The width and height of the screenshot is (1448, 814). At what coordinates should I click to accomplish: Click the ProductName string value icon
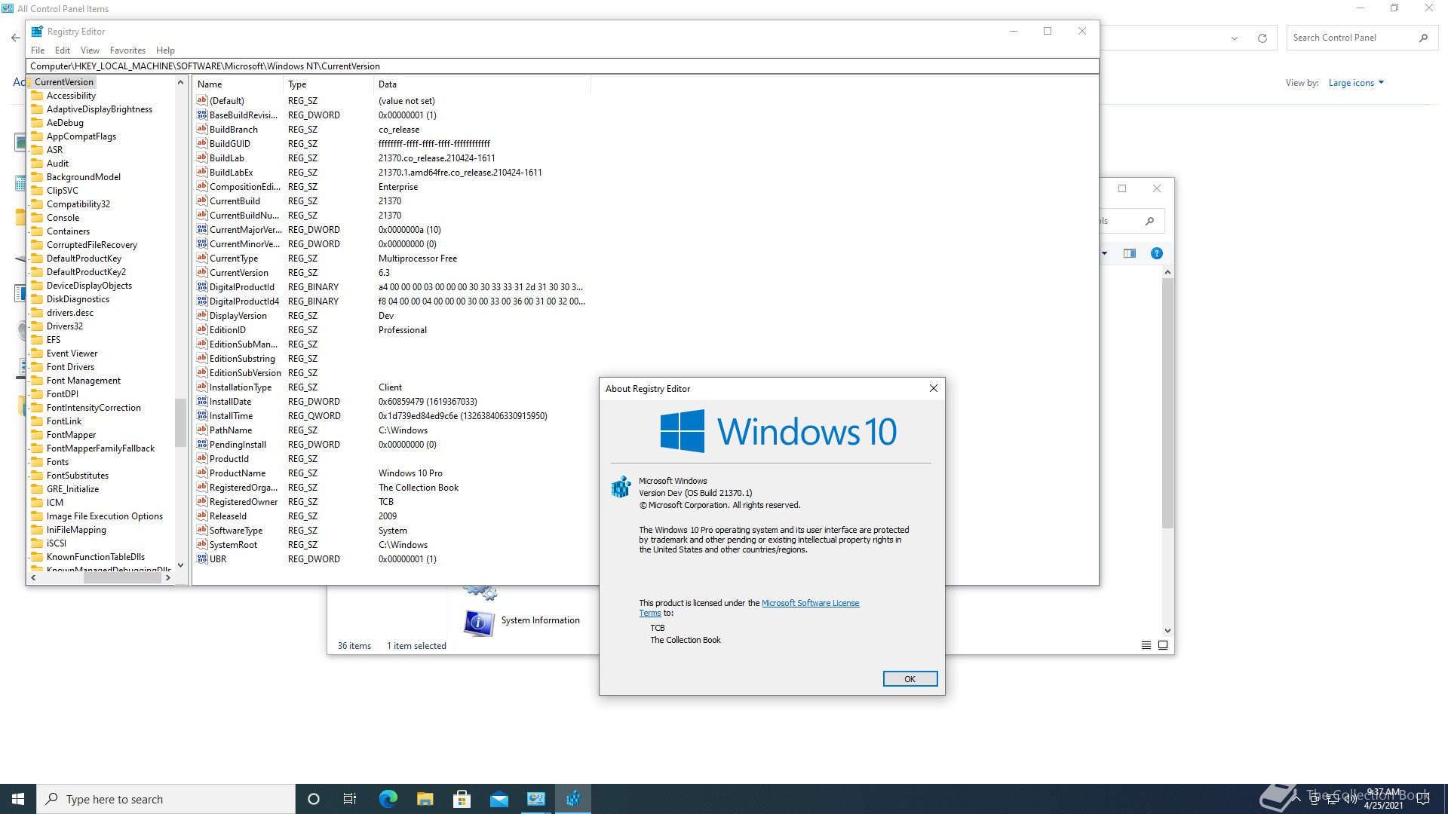pos(202,473)
